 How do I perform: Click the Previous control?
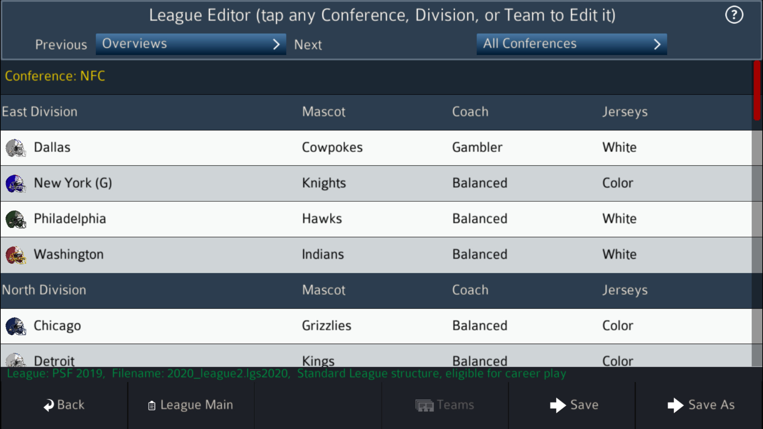click(x=61, y=44)
